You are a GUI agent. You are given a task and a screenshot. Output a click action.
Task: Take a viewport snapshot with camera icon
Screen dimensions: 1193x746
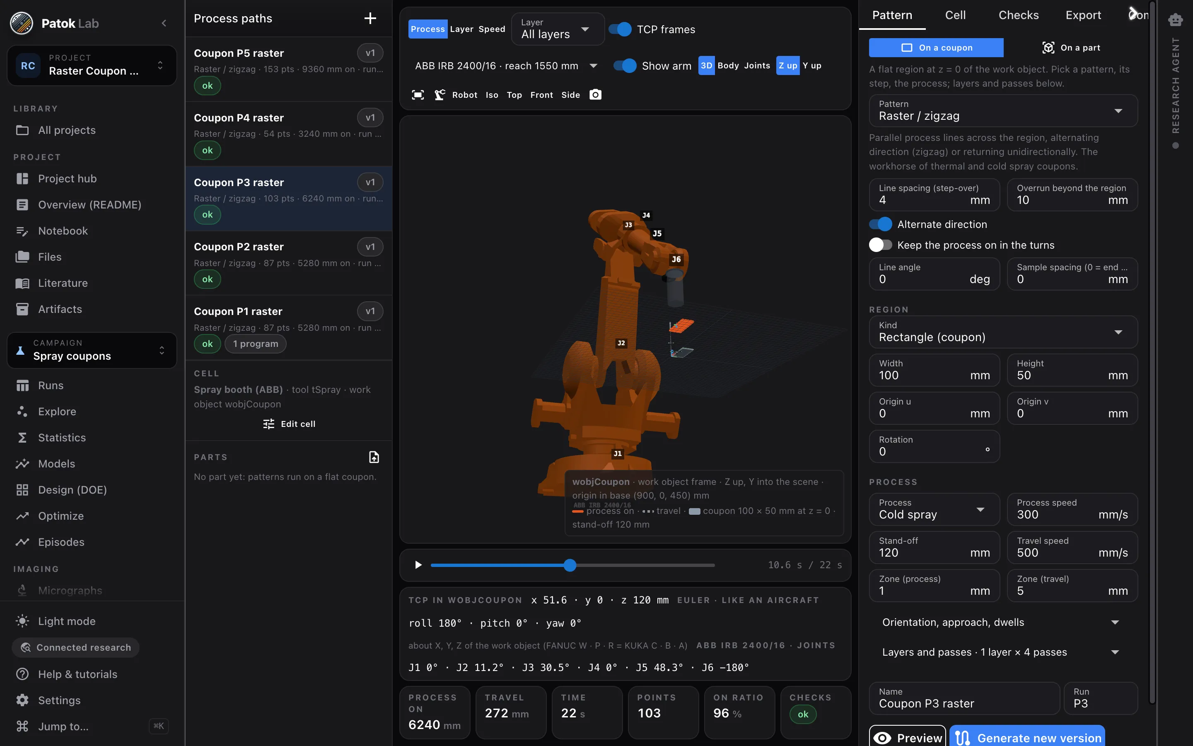(x=595, y=95)
